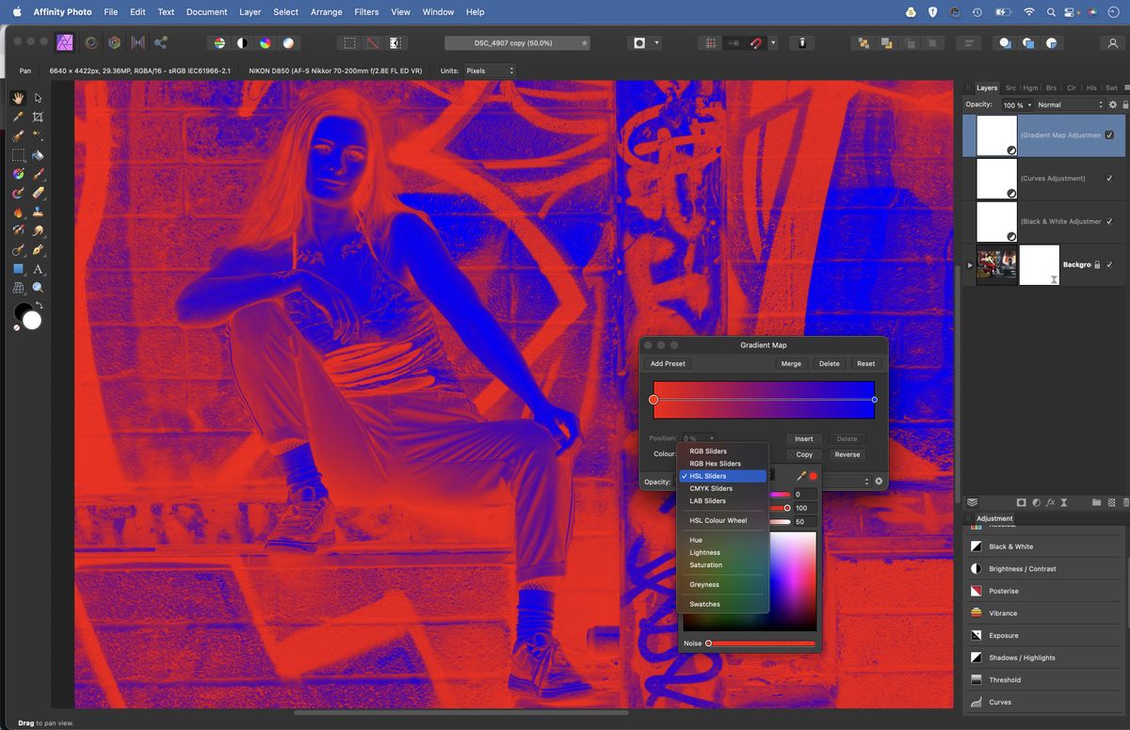The height and width of the screenshot is (730, 1130).
Task: Expand the Background layer contents
Action: (x=970, y=264)
